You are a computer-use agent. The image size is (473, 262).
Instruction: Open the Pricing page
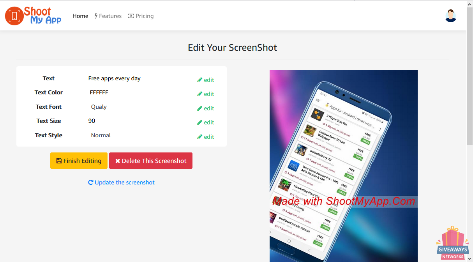tap(141, 16)
